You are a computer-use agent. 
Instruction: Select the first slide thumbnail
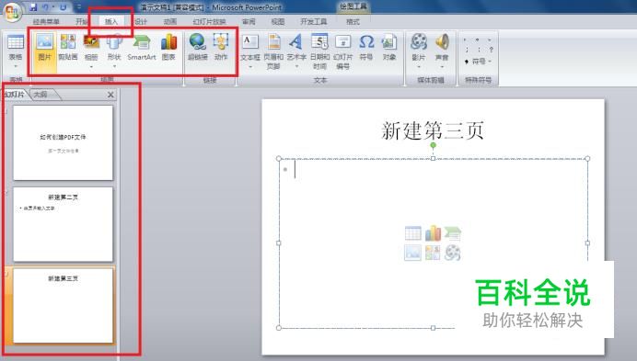63,142
